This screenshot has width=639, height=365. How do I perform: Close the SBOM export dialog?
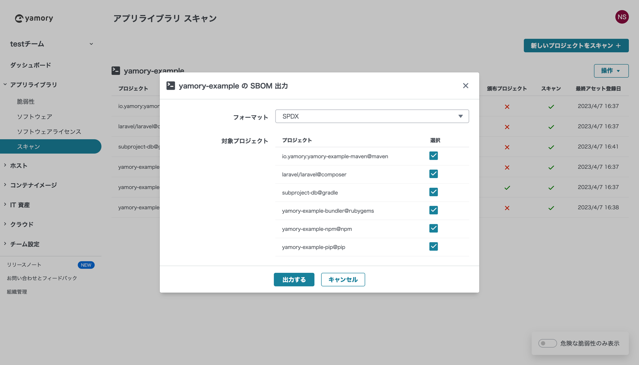point(466,86)
